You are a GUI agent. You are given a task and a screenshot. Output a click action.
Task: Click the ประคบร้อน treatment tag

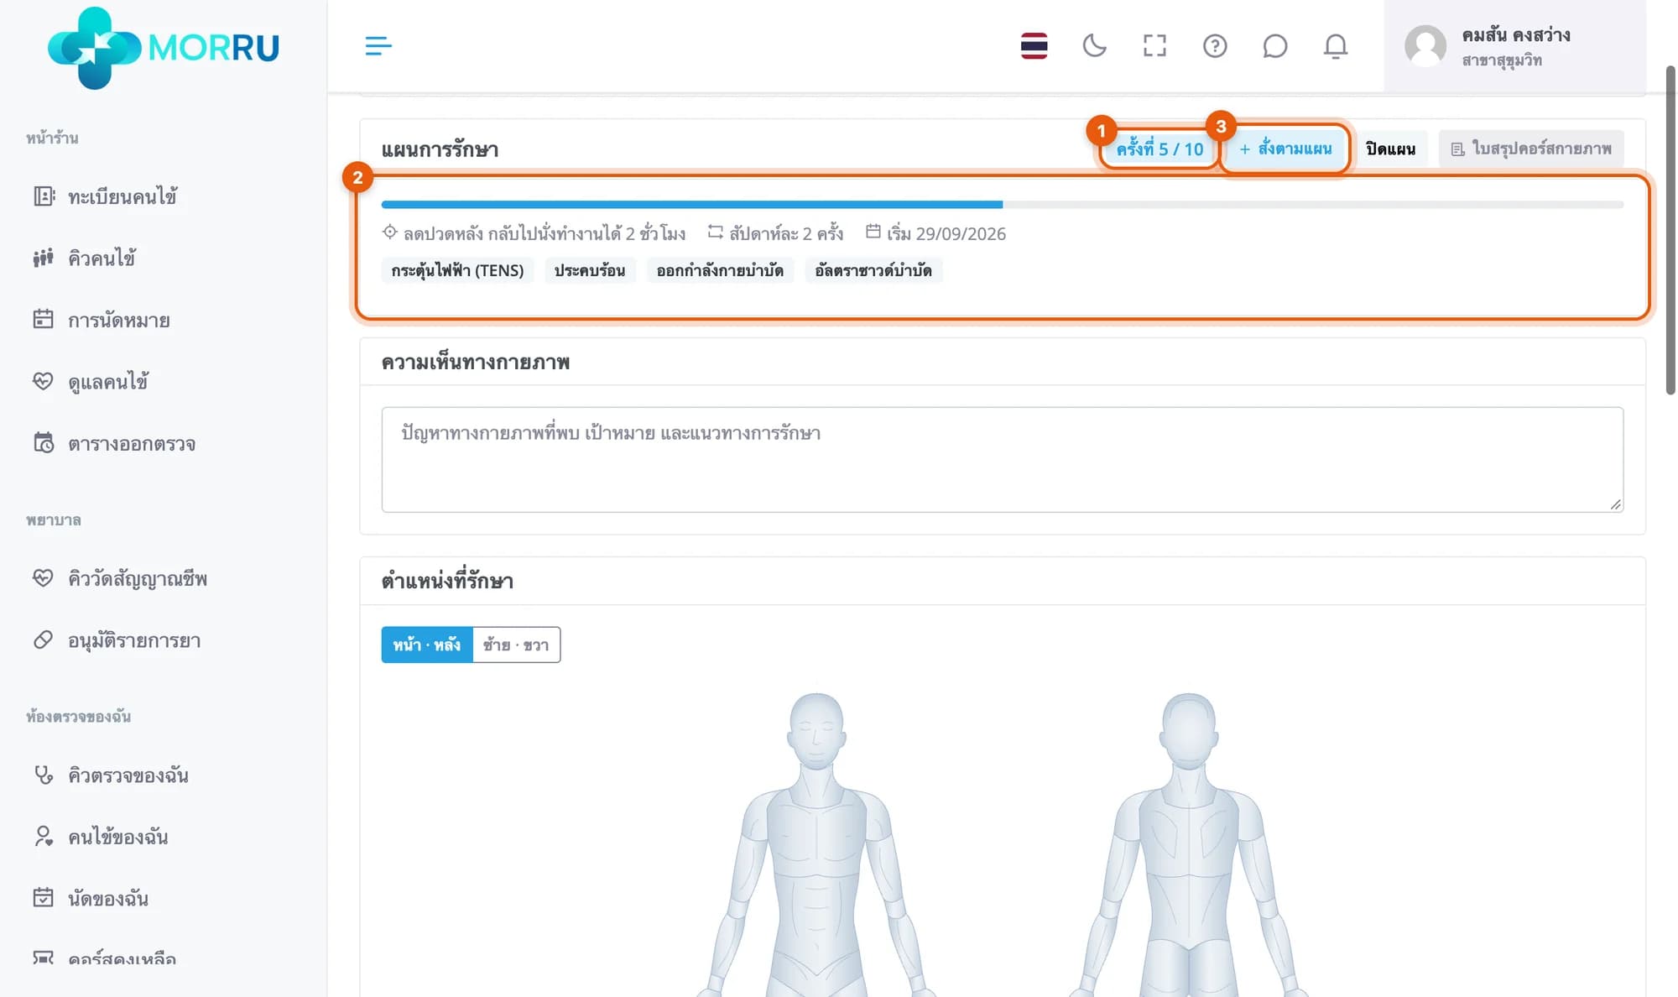pyautogui.click(x=590, y=270)
